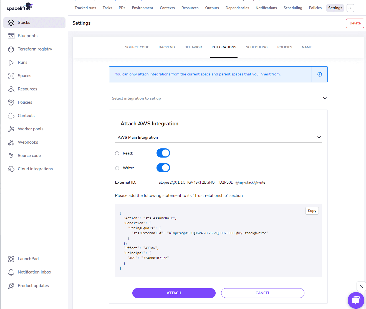
Task: Dismiss the chat widget with X
Action: pyautogui.click(x=361, y=286)
